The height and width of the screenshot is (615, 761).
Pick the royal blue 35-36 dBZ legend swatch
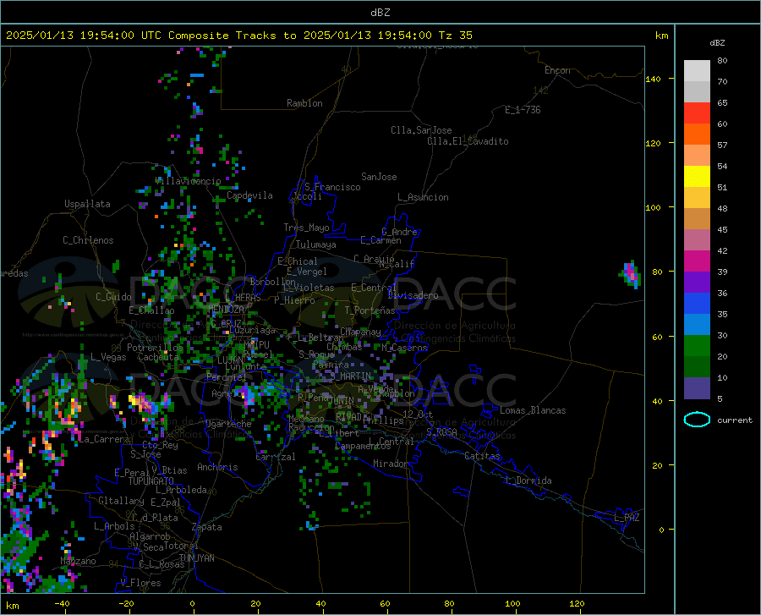tap(697, 304)
